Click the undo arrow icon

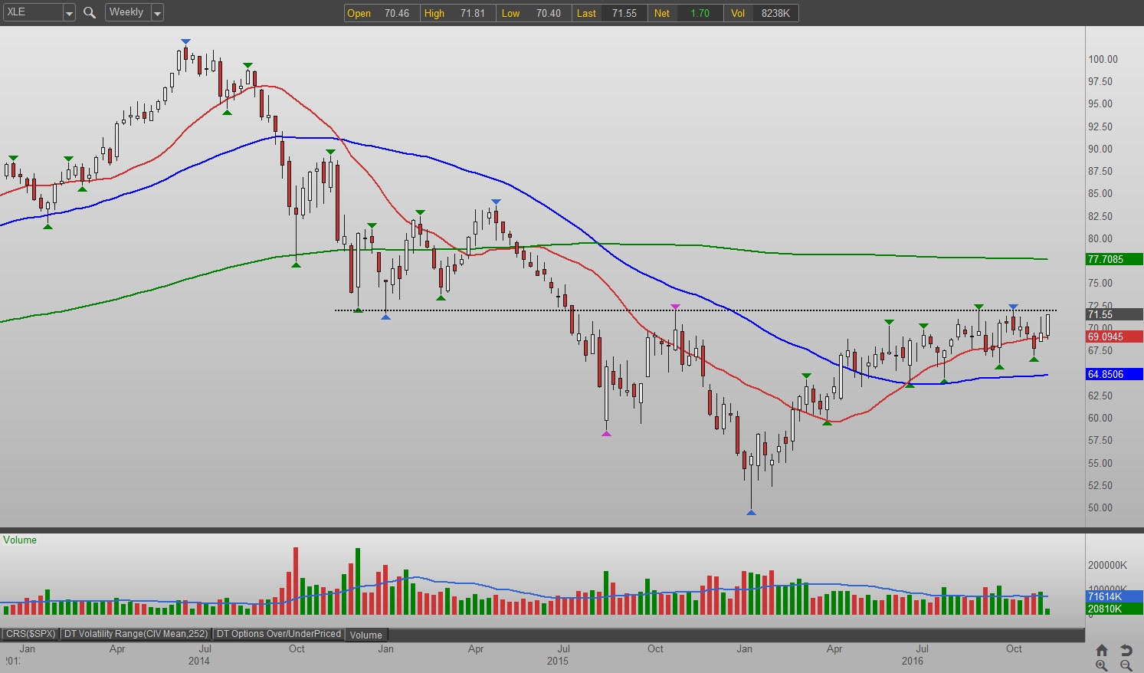(x=1126, y=650)
